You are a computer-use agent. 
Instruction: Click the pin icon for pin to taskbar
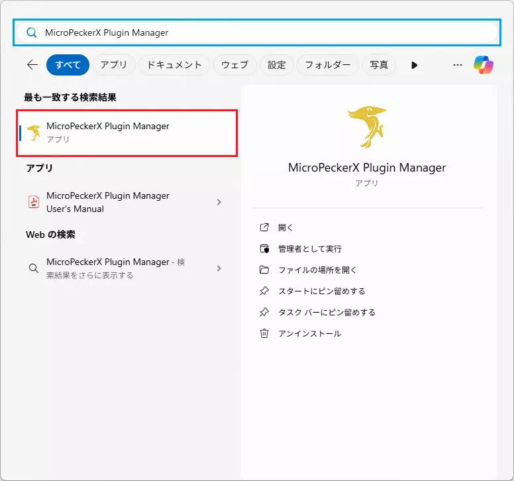tap(264, 312)
